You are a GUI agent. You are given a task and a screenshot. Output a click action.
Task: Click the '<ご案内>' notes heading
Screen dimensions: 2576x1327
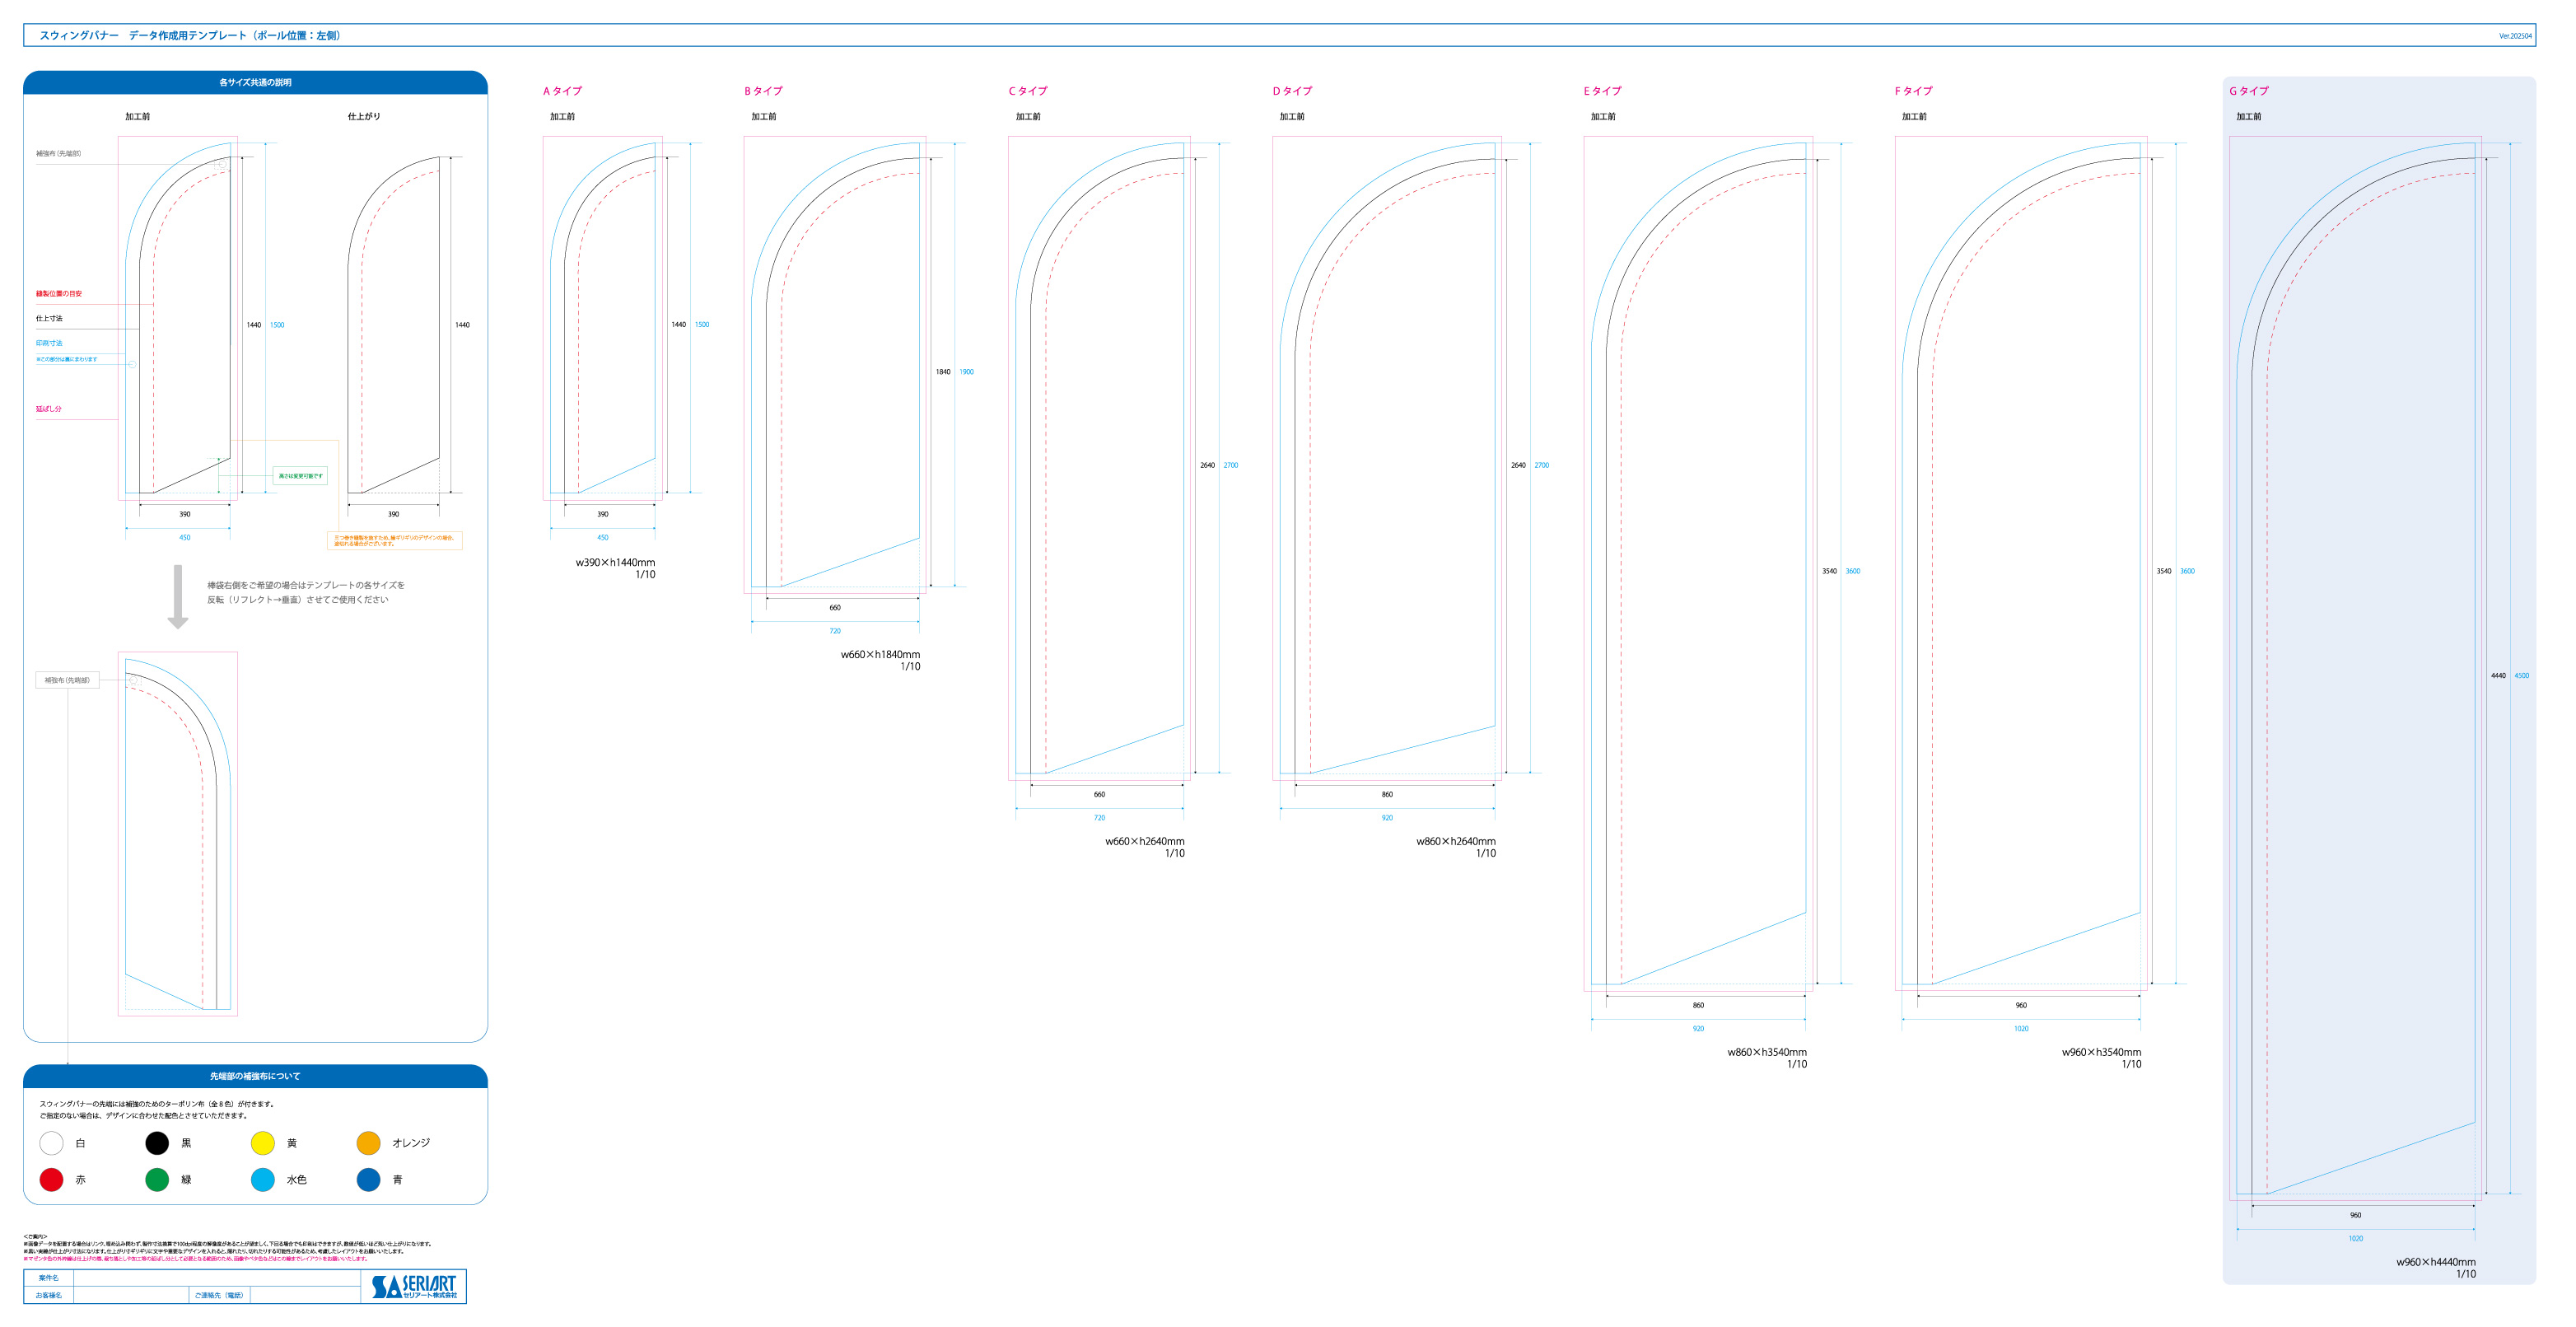[35, 1237]
